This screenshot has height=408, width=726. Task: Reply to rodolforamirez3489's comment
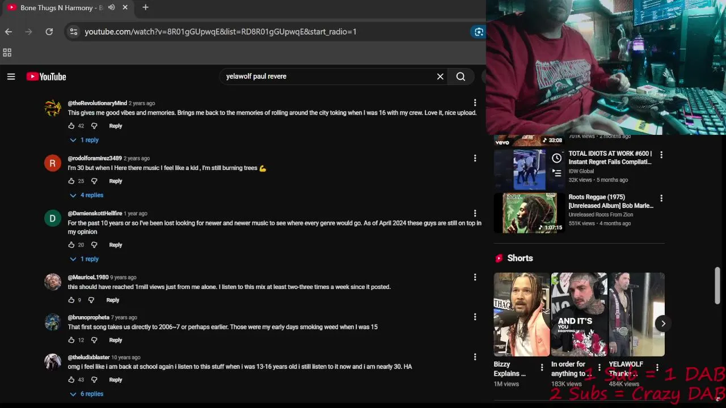coord(116,181)
